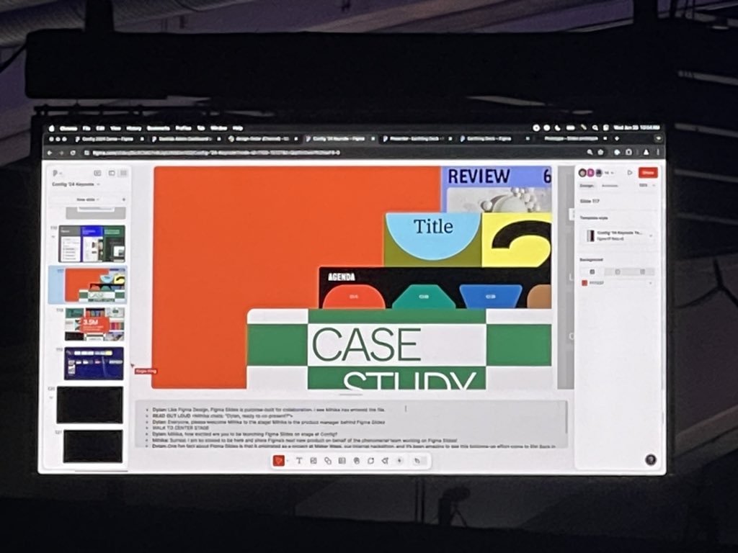Switch to Config 2024 Demo browser tab
The height and width of the screenshot is (553, 738).
click(108, 139)
